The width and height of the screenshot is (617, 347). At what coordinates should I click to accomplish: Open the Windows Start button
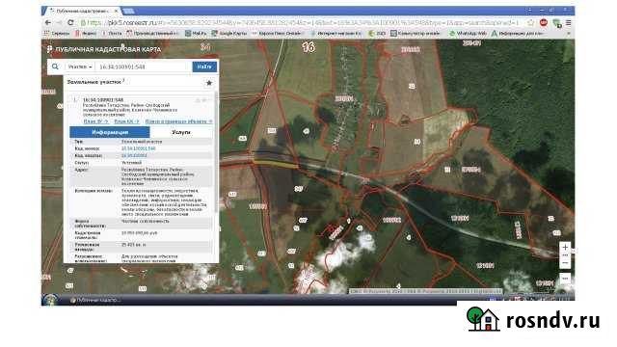tap(49, 300)
